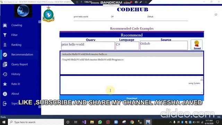
Task: Click the History clock icon
Action: click(x=5, y=74)
